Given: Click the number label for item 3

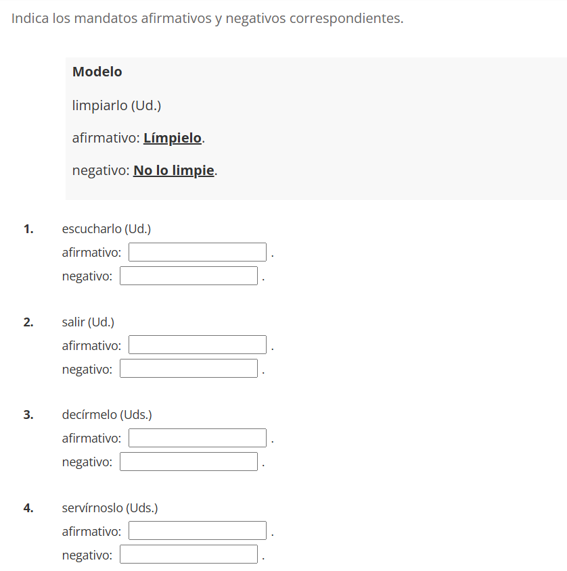Looking at the screenshot, I should [x=28, y=414].
